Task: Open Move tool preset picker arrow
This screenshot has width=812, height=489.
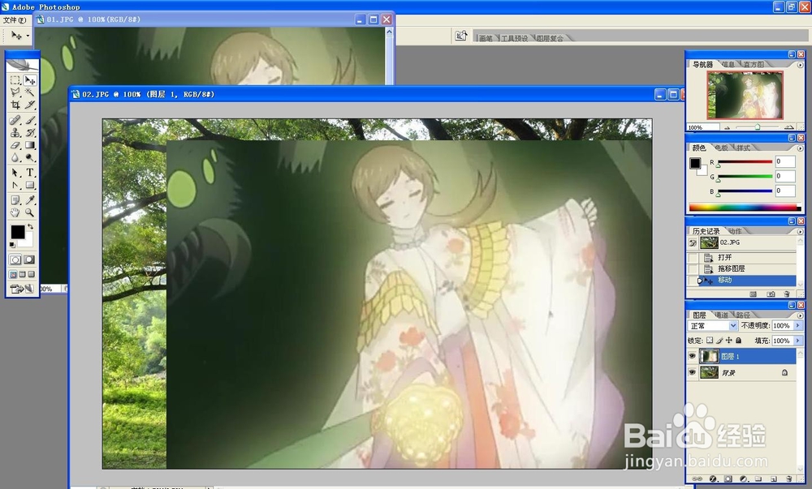Action: (28, 36)
